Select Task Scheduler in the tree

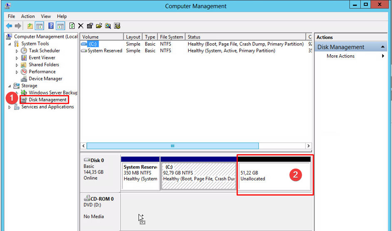[x=44, y=51]
